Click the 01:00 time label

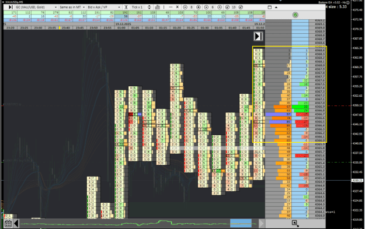pos(121,28)
